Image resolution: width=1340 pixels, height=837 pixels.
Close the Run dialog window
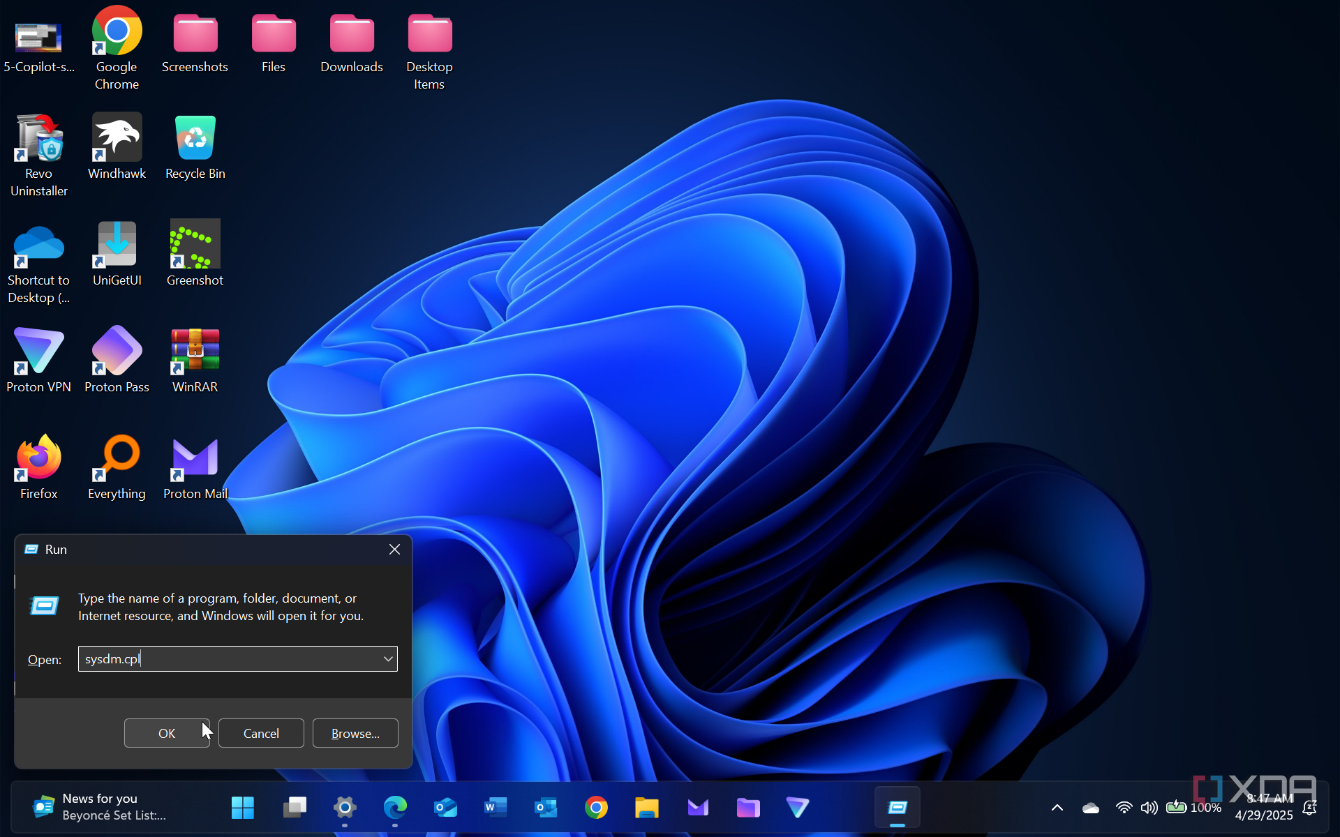click(x=394, y=550)
